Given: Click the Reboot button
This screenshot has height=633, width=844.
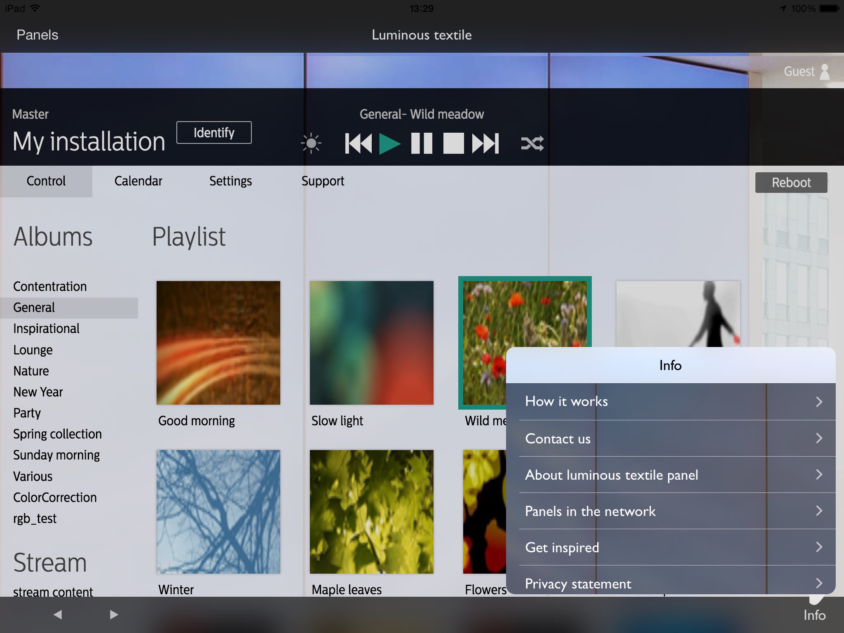Looking at the screenshot, I should 791,183.
